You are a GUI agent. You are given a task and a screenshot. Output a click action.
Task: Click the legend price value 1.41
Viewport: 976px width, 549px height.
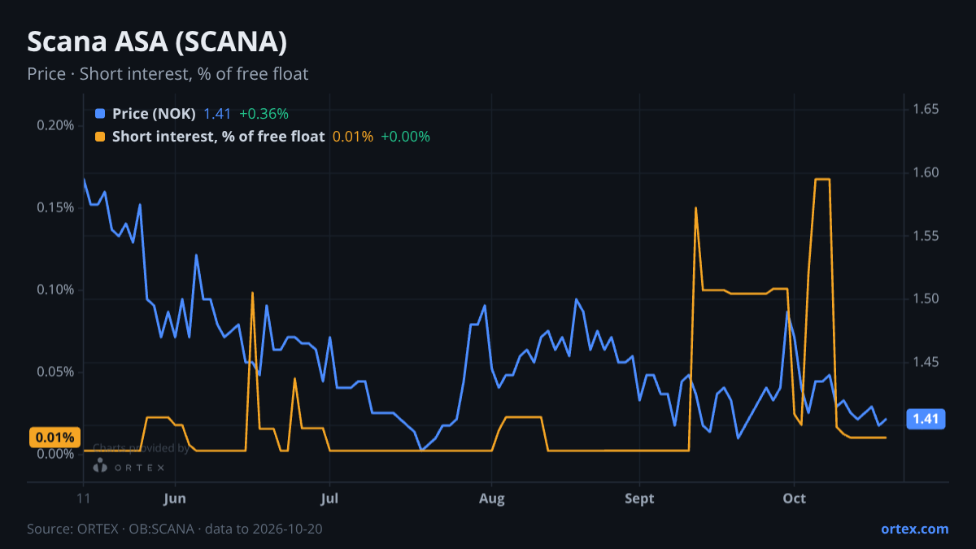click(217, 114)
